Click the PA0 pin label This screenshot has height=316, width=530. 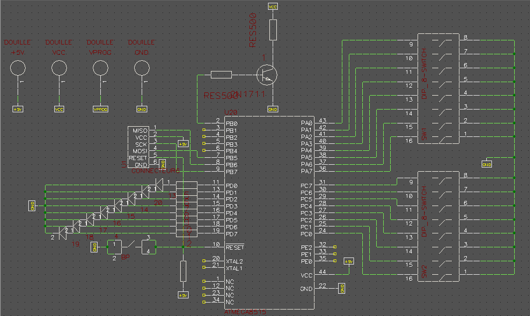(307, 123)
